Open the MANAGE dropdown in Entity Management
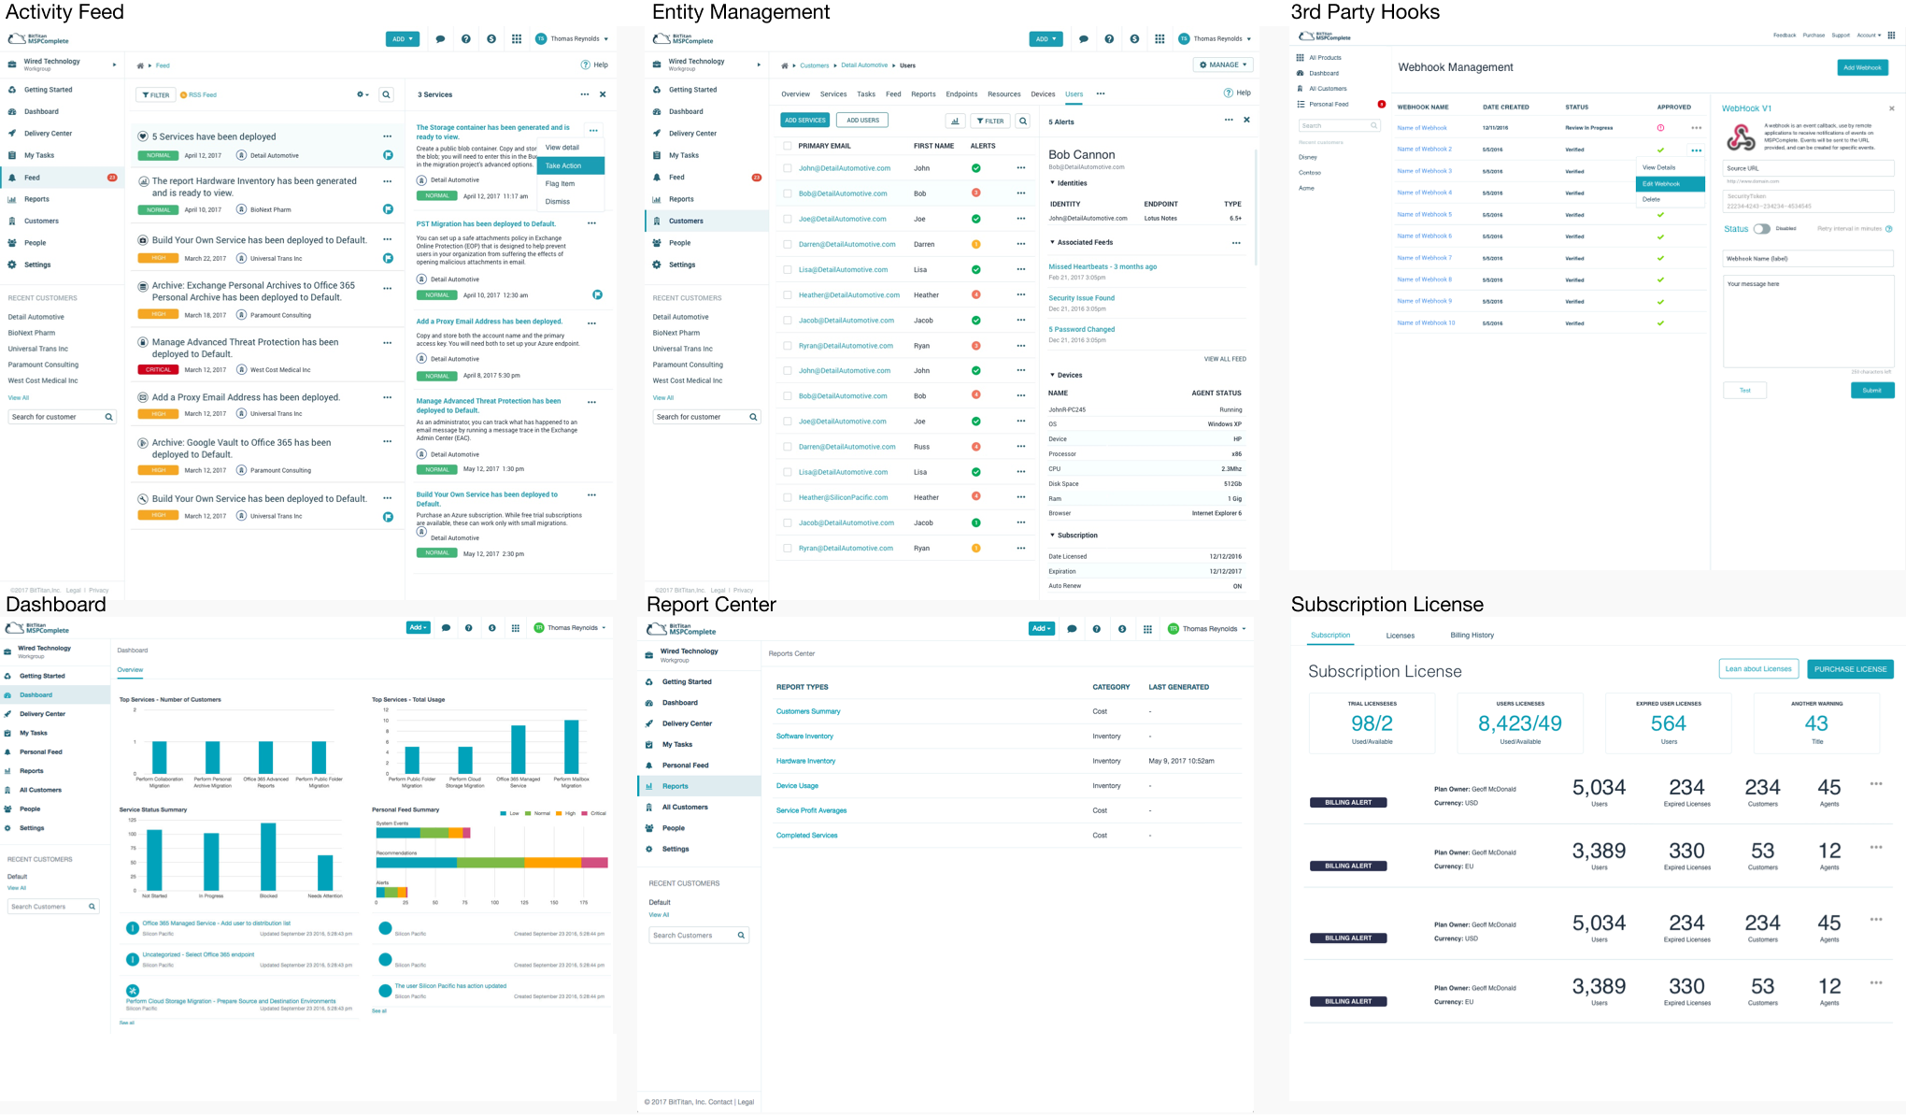 1223,64
